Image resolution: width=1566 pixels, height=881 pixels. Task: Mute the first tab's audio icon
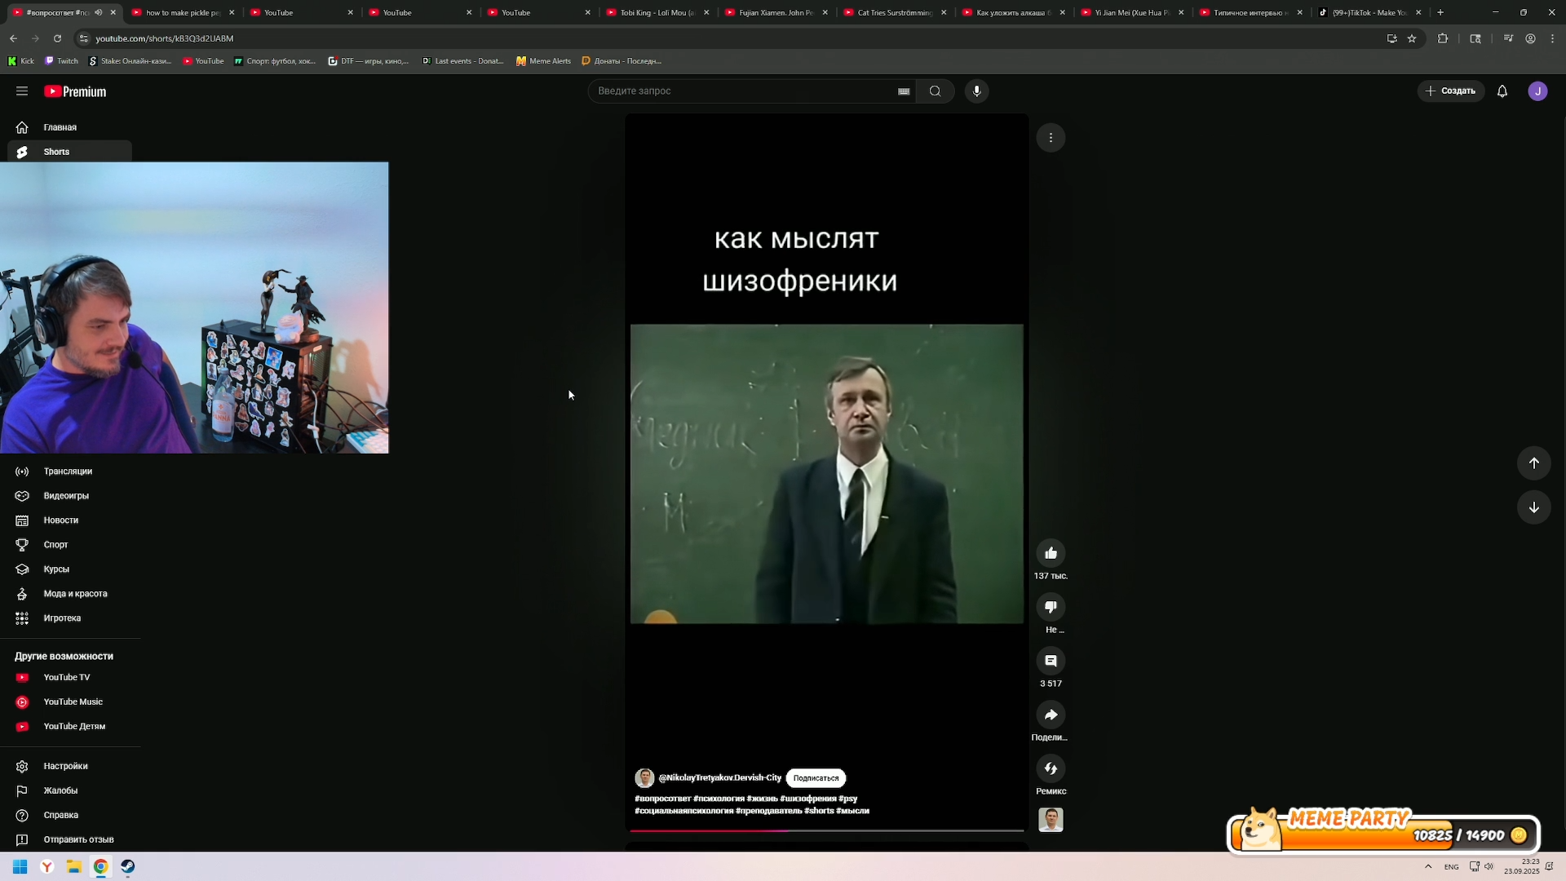click(x=99, y=12)
